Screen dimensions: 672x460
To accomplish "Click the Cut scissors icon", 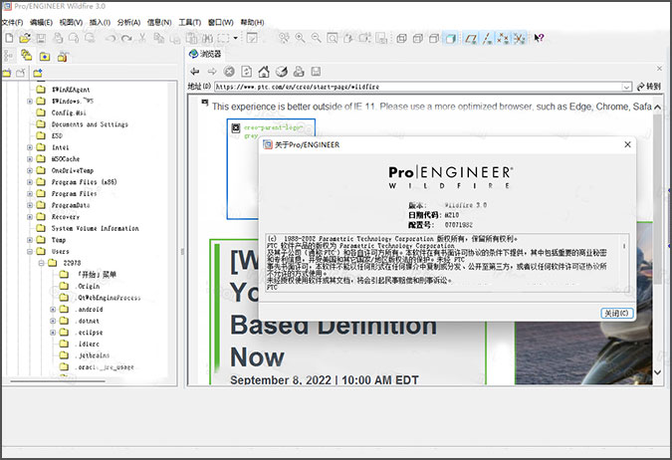I will [x=142, y=38].
